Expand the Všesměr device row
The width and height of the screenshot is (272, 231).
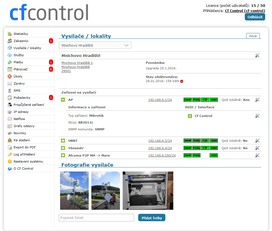pyautogui.click(x=63, y=148)
